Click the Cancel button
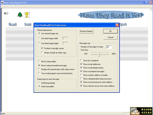Screen dimensions: 153x115 [x=110, y=37]
